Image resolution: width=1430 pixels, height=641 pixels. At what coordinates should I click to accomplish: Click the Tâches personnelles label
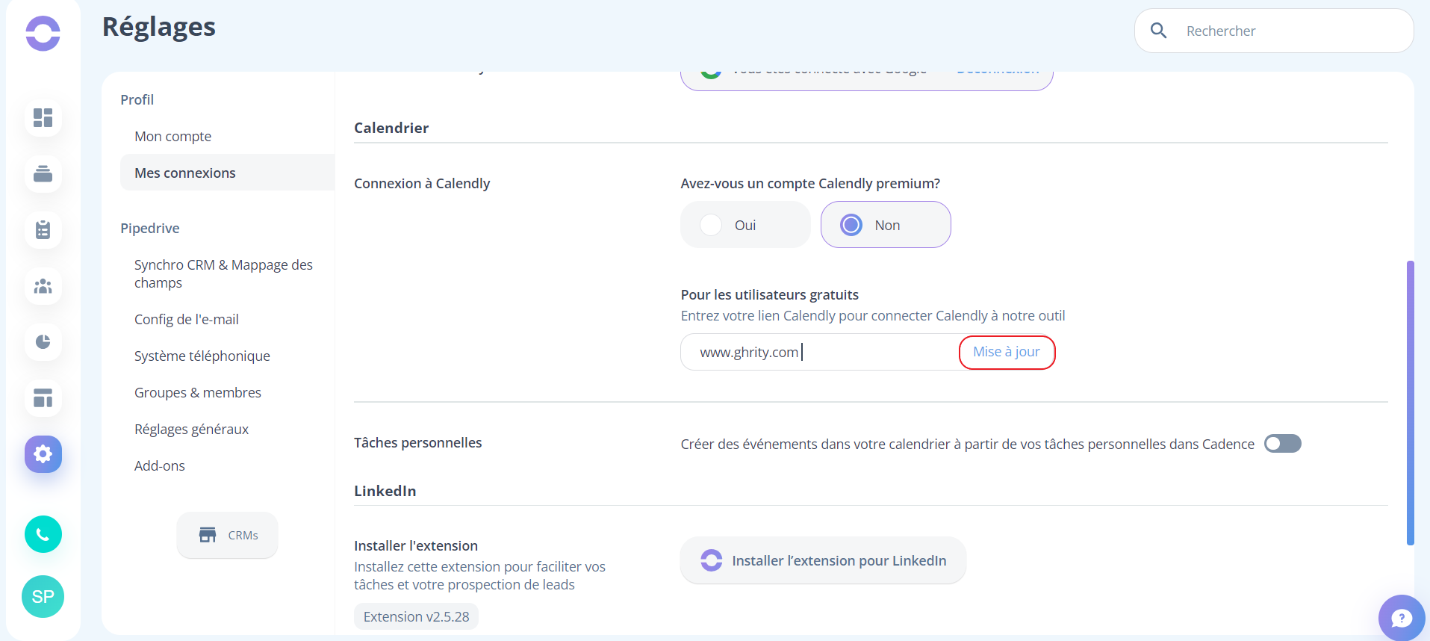pyautogui.click(x=418, y=443)
